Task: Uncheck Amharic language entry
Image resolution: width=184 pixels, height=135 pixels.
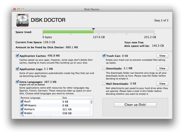Action: (22, 109)
